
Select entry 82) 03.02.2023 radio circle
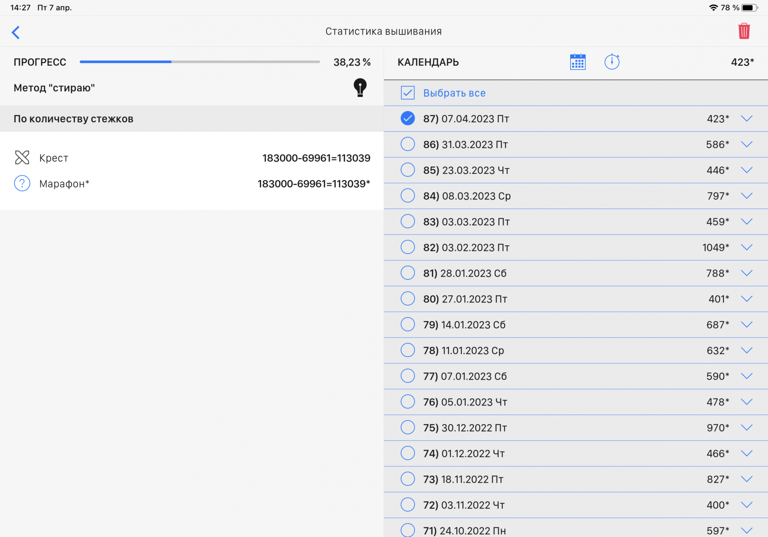407,247
